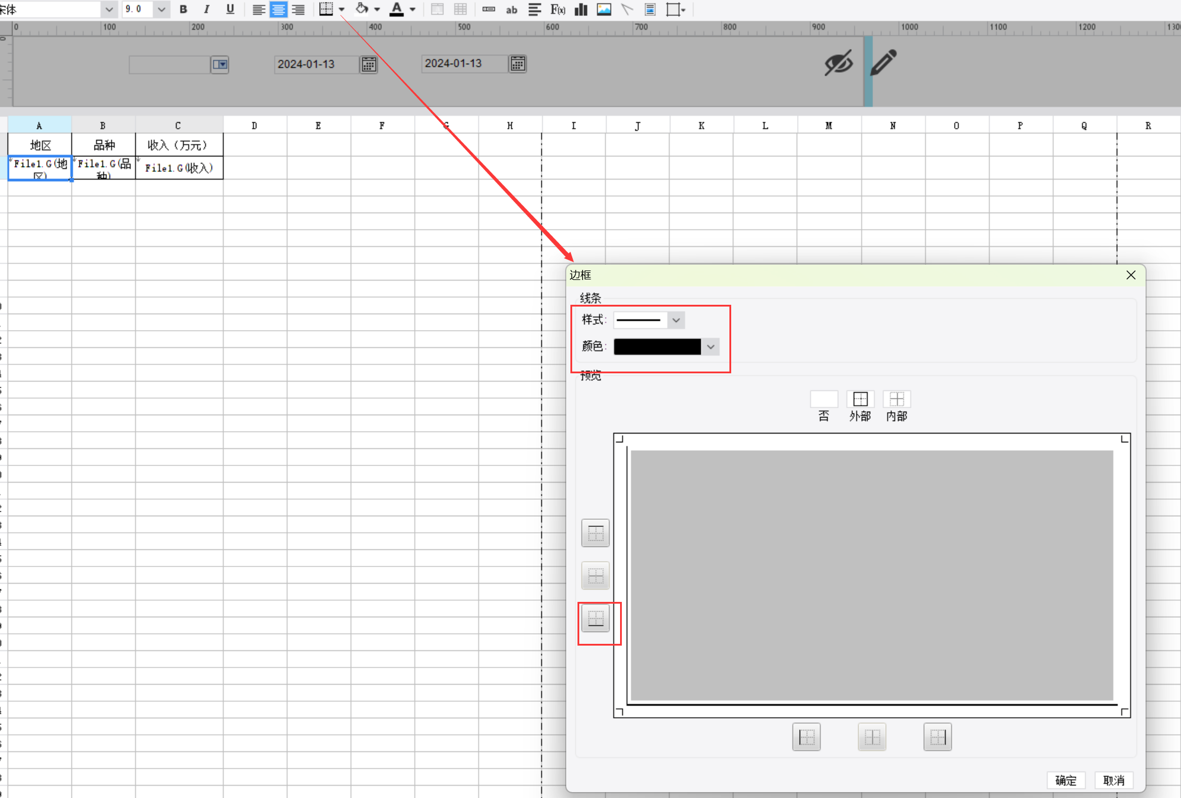Select the cell labeled 地区
Viewport: 1181px width, 798px height.
(40, 145)
